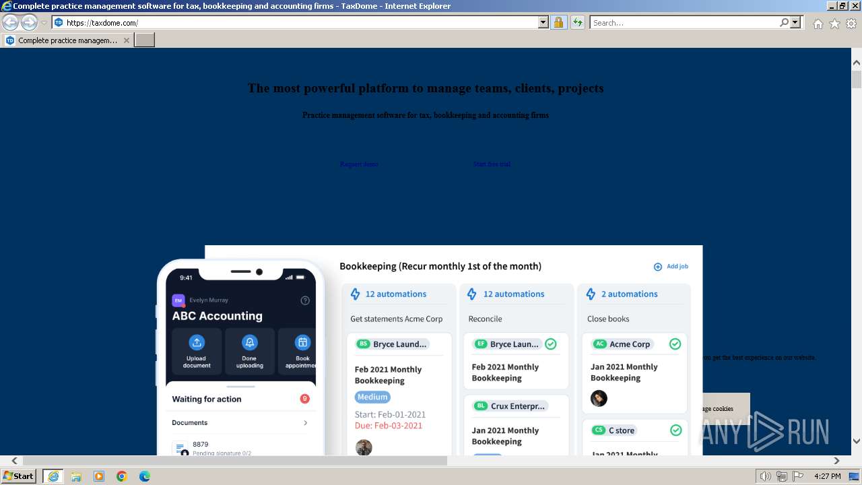Image resolution: width=862 pixels, height=485 pixels.
Task: Focus the address bar showing taxdome.com
Action: [300, 22]
